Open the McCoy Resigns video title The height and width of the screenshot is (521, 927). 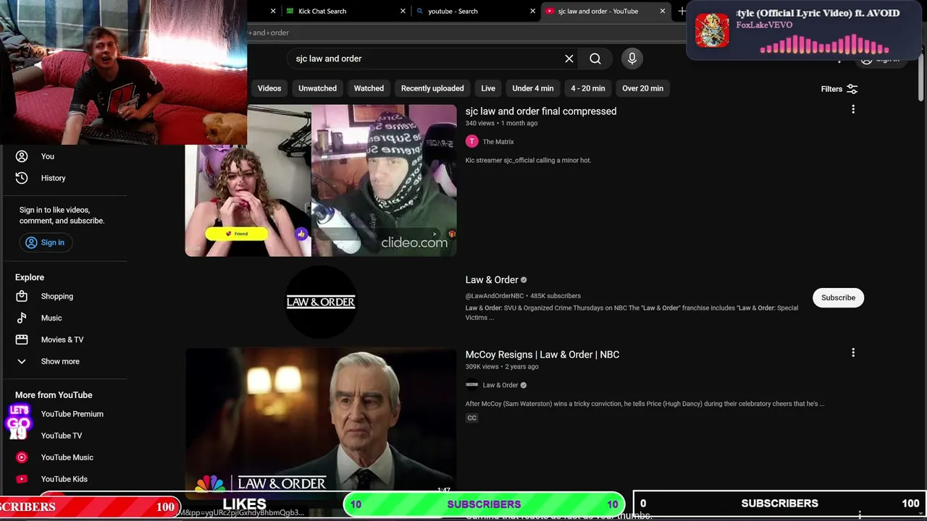click(x=542, y=355)
